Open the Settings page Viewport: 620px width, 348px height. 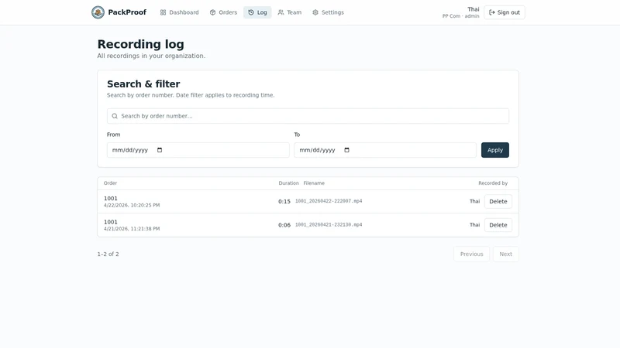[x=328, y=12]
